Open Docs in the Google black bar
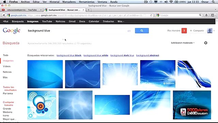 82,21
